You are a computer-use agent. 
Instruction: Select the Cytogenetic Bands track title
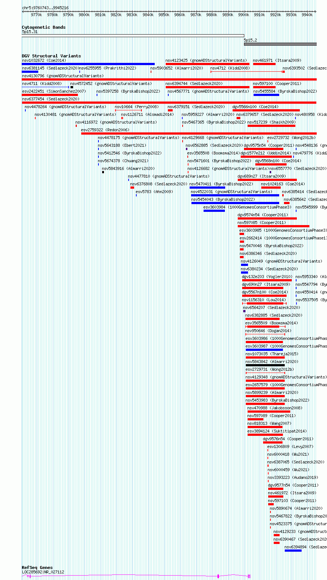pyautogui.click(x=44, y=27)
